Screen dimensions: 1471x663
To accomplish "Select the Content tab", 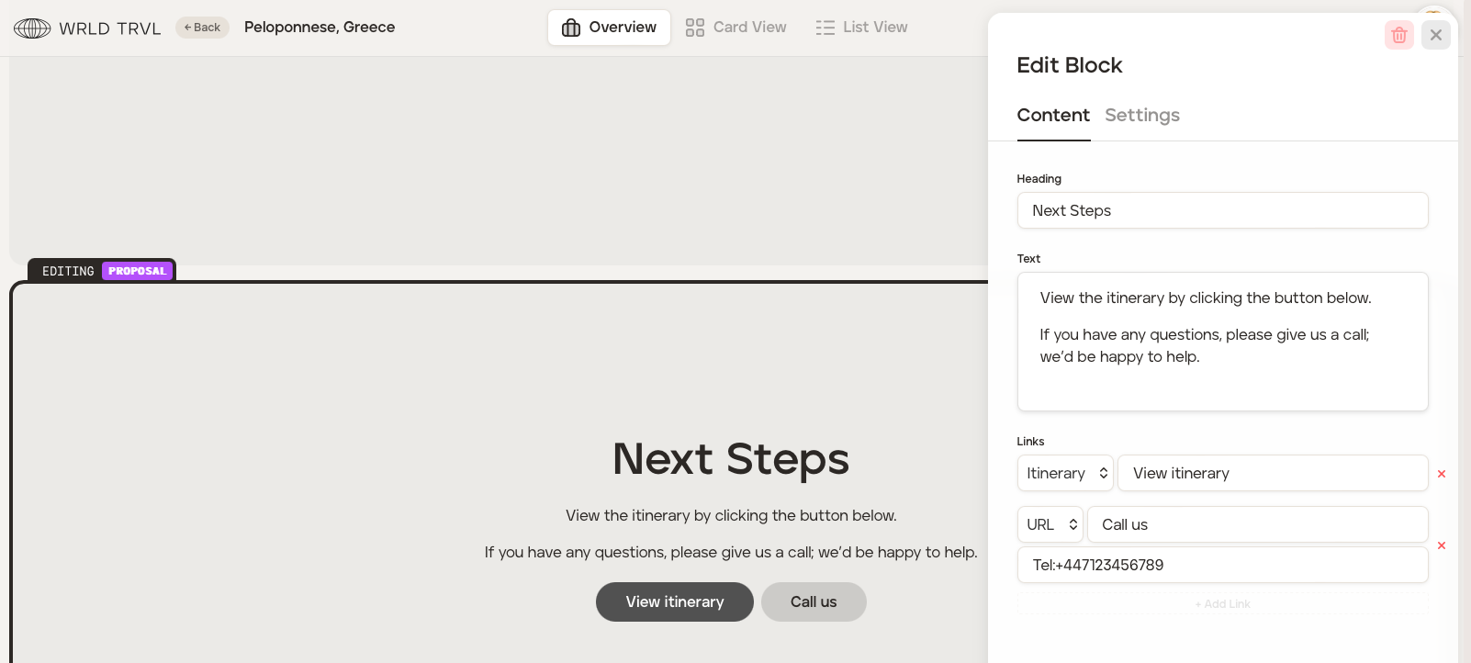I will [x=1052, y=115].
